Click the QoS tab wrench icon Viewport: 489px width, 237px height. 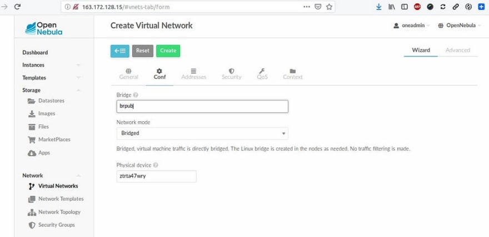point(262,71)
